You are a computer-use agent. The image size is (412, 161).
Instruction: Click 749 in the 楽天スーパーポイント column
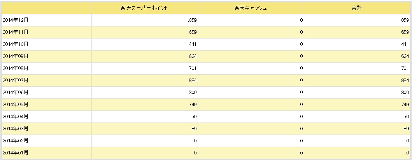click(x=192, y=105)
